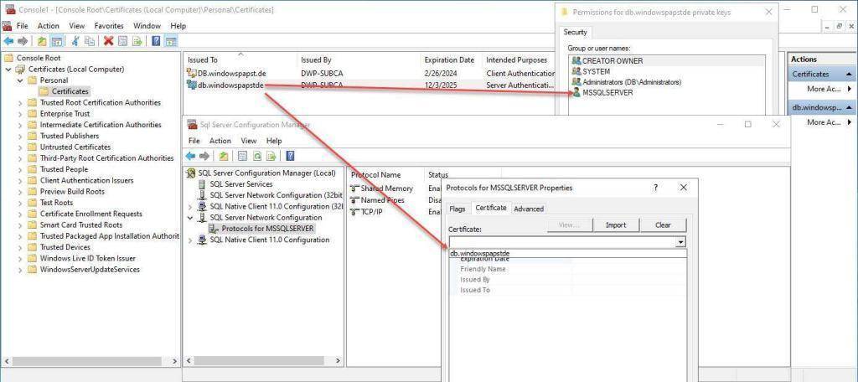Select Windows Live ID Token Issuer folder
This screenshot has width=858, height=382.
coord(87,258)
